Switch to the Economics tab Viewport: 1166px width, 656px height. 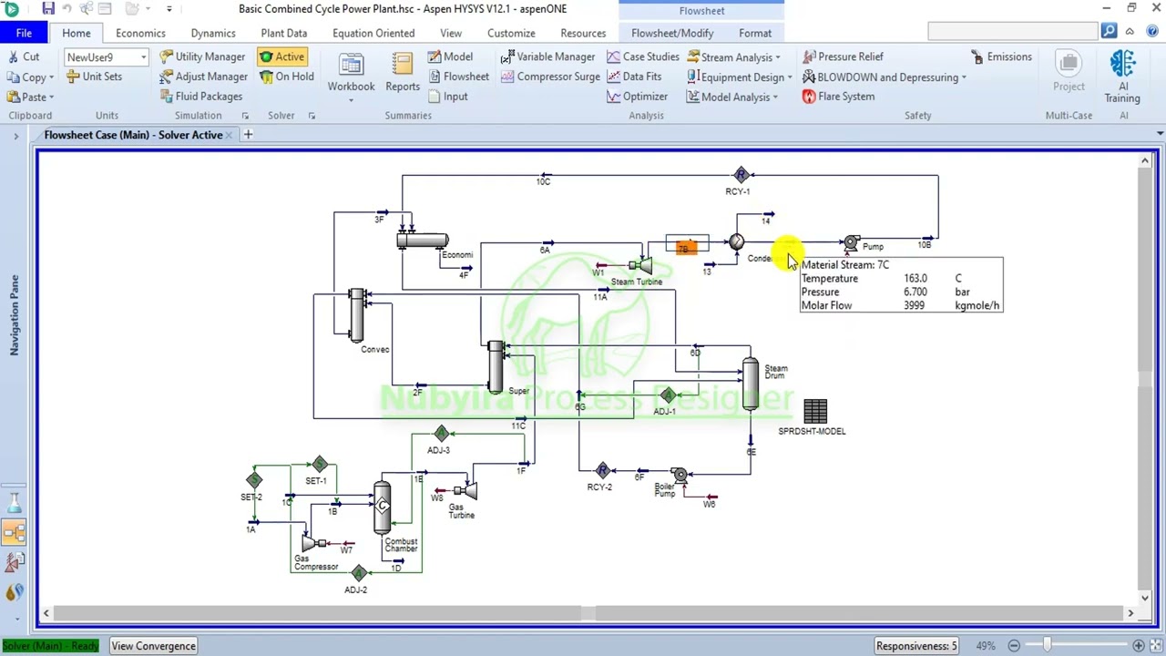point(140,33)
